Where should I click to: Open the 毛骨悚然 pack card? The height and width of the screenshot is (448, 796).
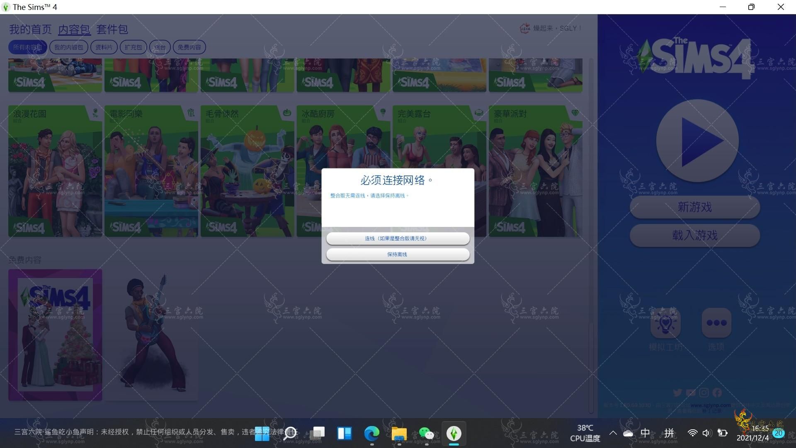[x=248, y=171]
